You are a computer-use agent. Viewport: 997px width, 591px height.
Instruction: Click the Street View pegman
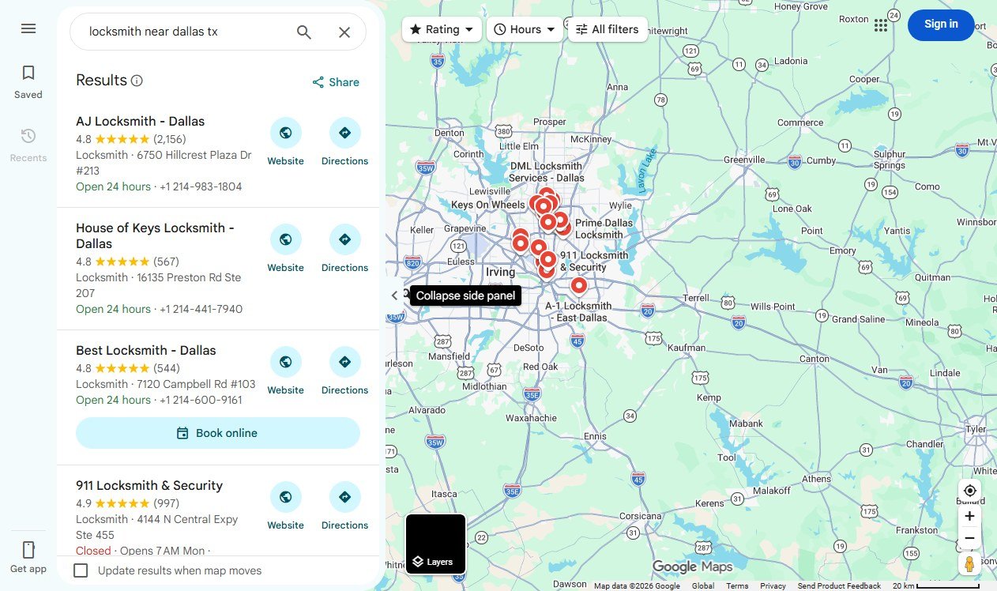(x=970, y=564)
